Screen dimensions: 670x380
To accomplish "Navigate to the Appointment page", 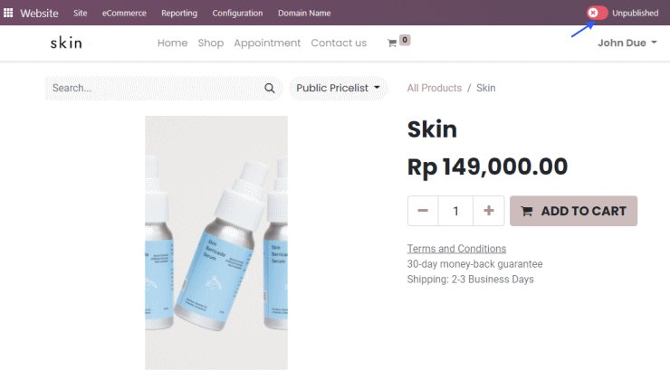I will click(x=267, y=43).
